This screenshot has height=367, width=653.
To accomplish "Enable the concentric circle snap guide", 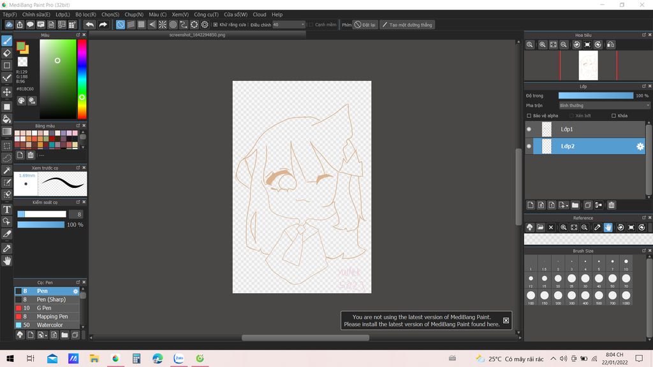I will pos(173,25).
